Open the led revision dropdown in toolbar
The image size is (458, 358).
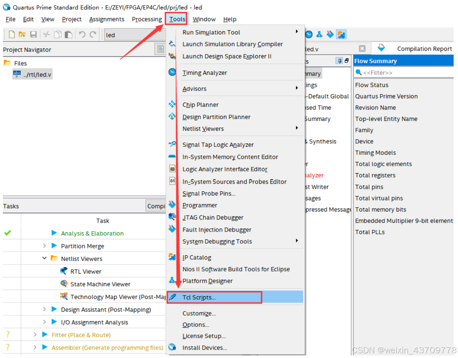coord(135,35)
